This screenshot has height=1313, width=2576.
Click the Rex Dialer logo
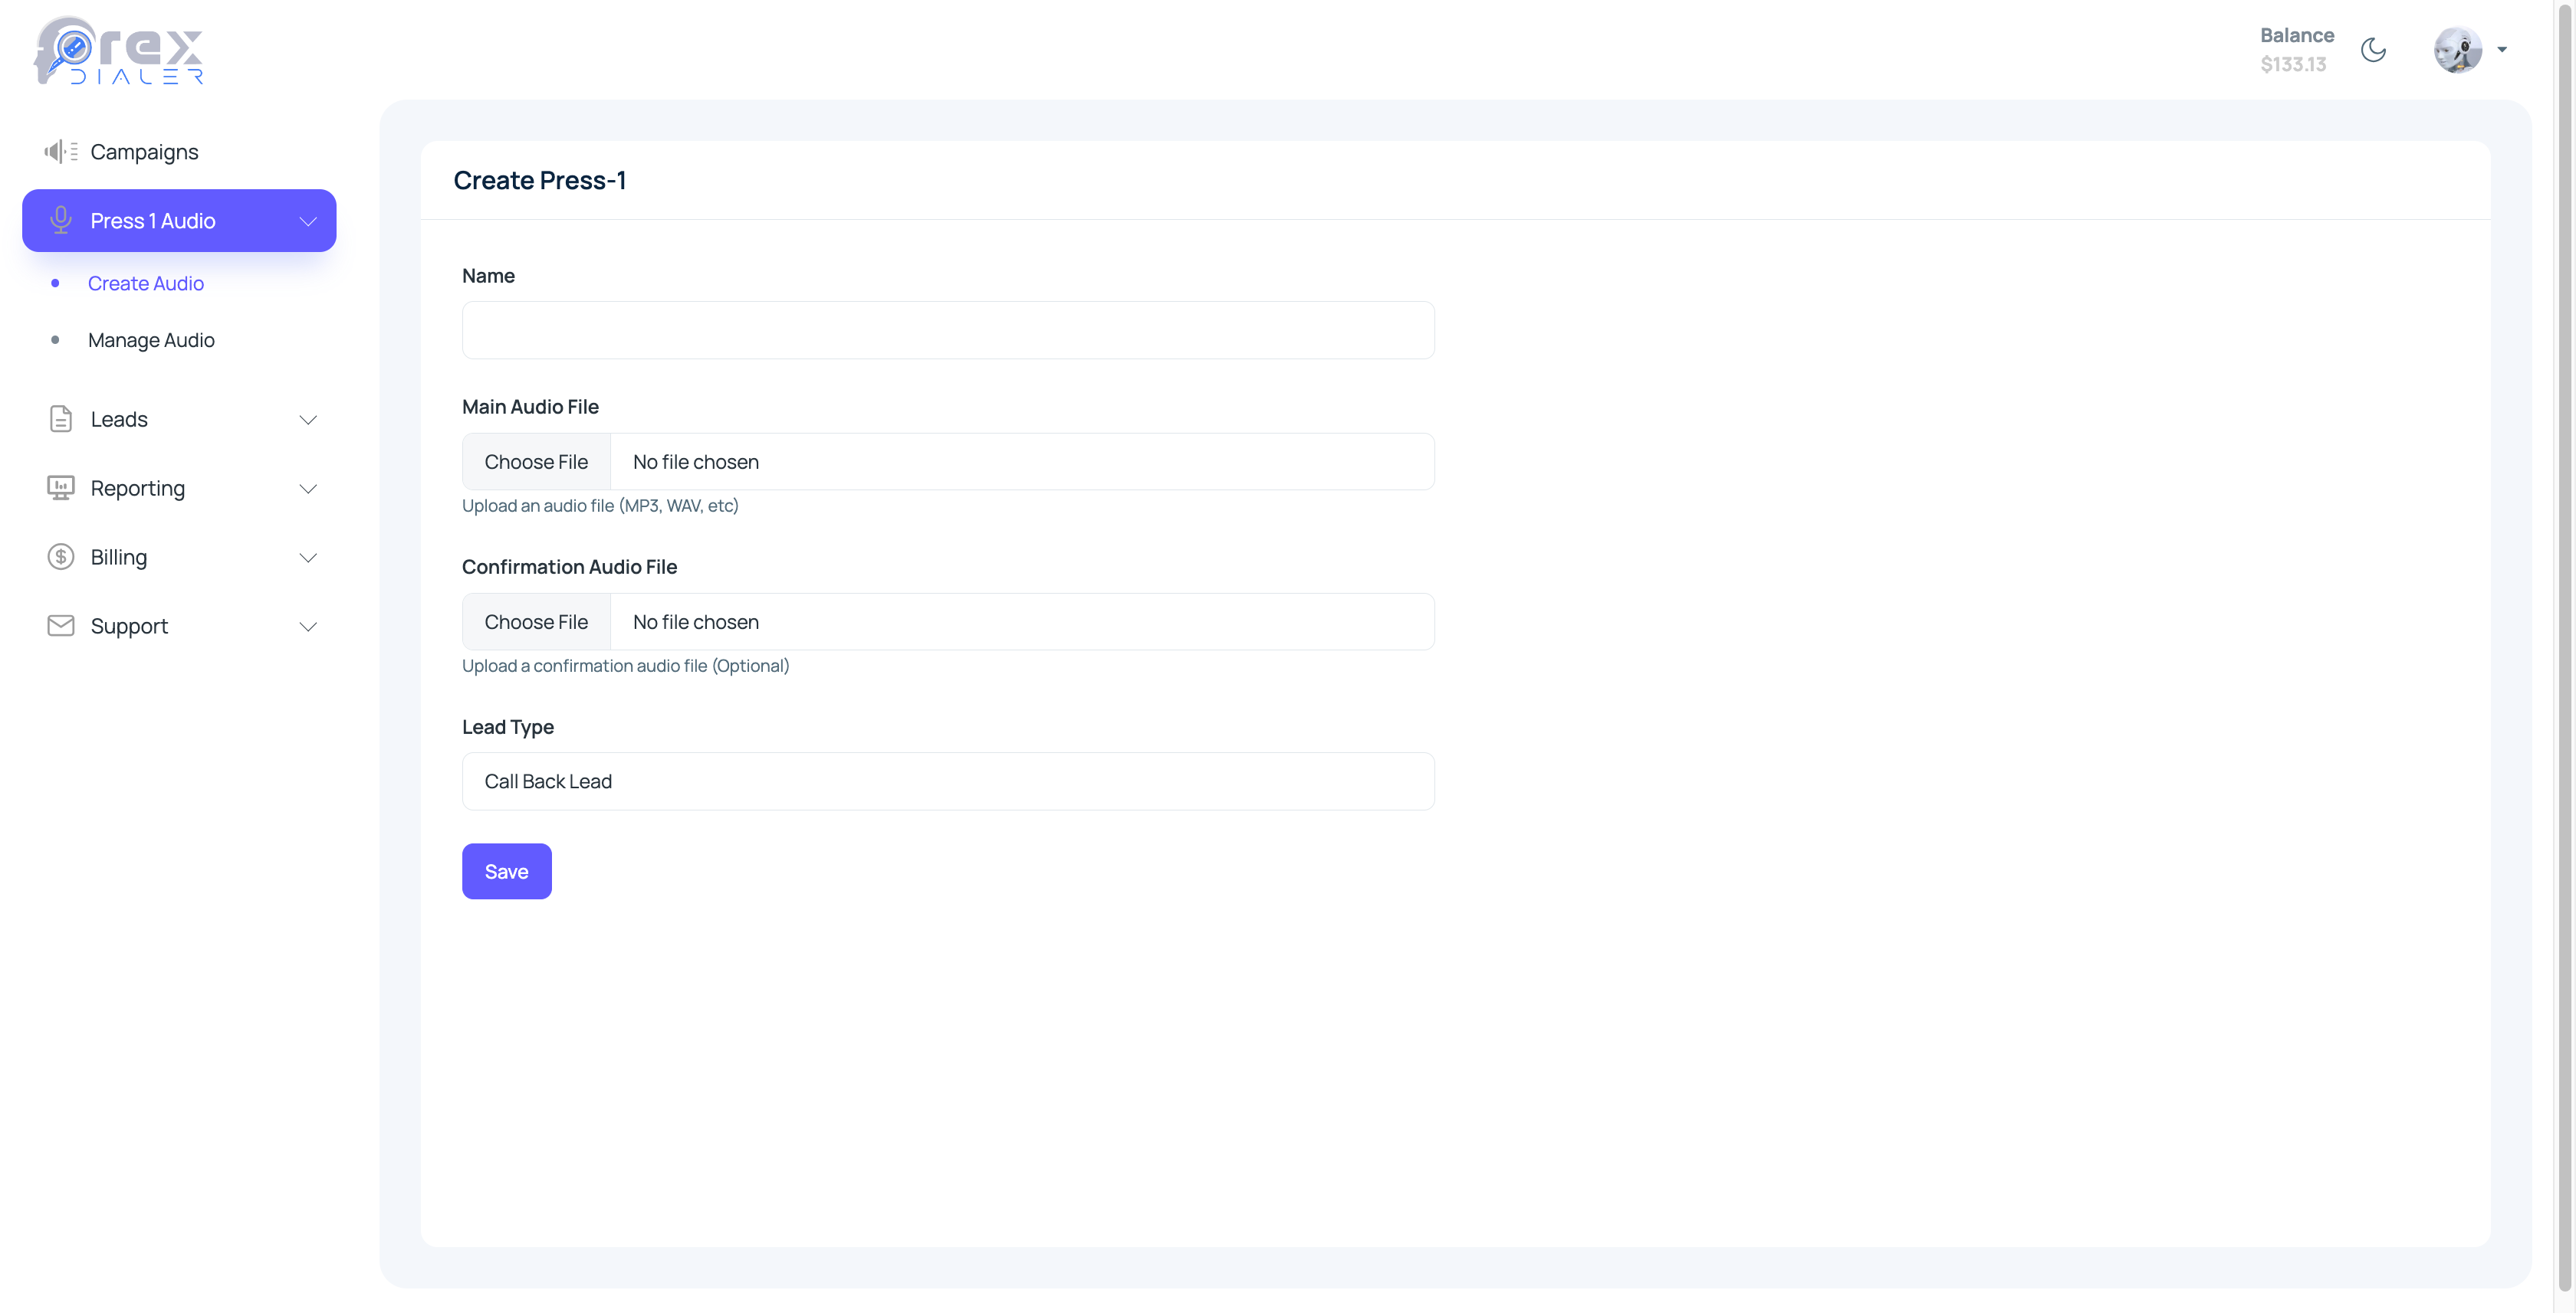(119, 51)
